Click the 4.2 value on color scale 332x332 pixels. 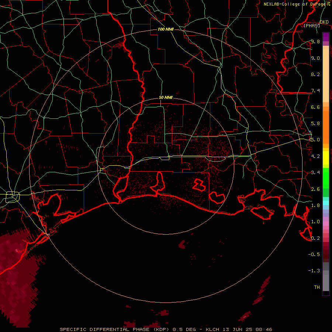[315, 156]
